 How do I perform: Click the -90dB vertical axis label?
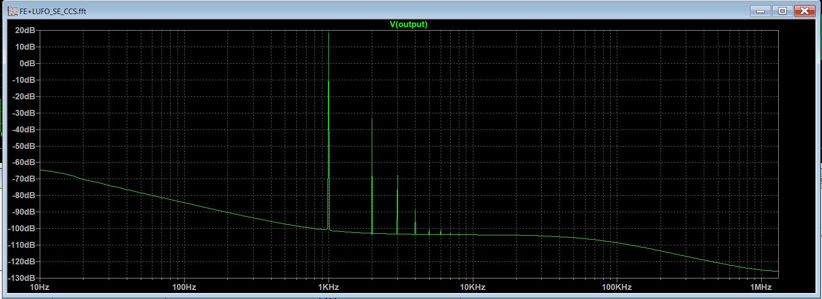pyautogui.click(x=24, y=212)
